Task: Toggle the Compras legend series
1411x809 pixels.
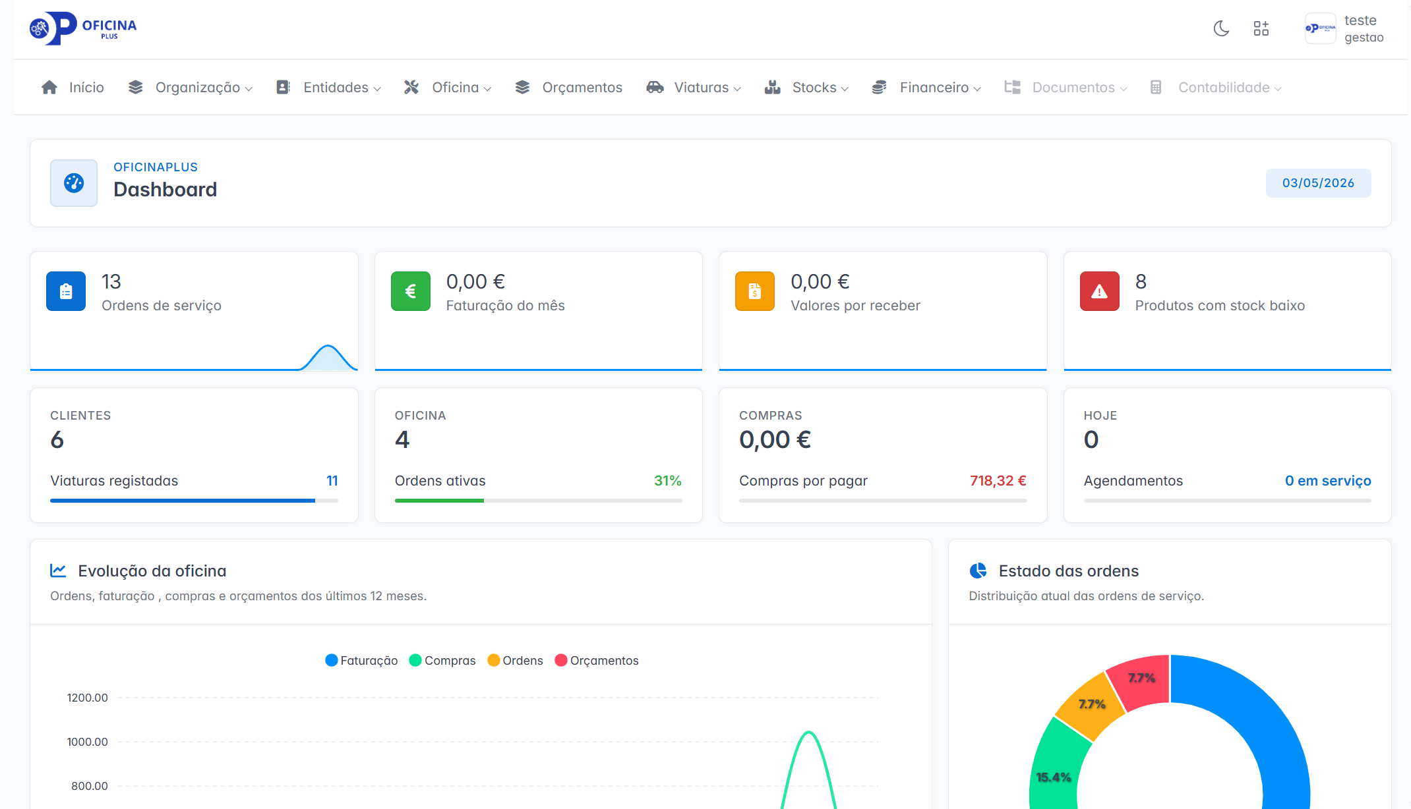Action: point(442,660)
